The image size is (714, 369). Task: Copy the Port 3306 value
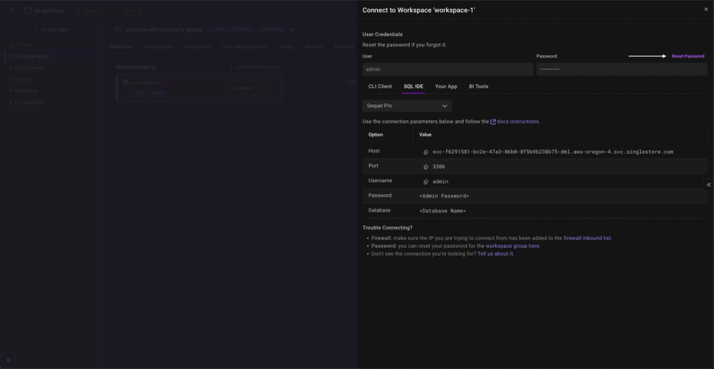click(x=426, y=167)
